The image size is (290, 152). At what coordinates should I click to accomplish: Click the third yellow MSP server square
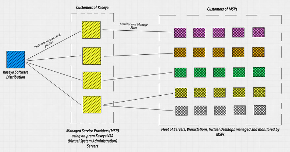tap(92, 80)
